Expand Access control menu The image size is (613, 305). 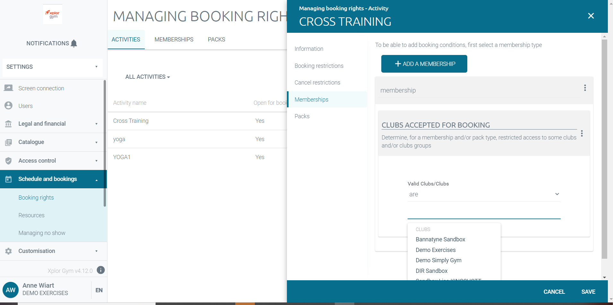pyautogui.click(x=96, y=161)
